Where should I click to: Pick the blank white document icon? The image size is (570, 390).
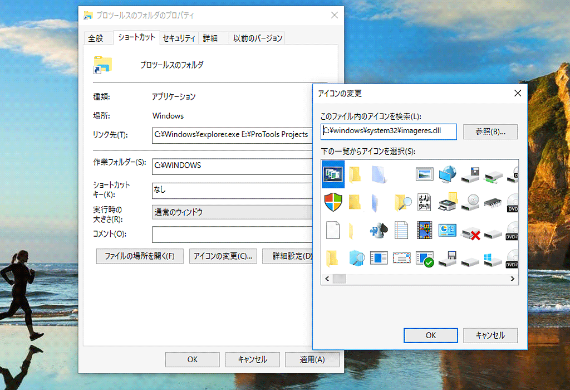[333, 230]
